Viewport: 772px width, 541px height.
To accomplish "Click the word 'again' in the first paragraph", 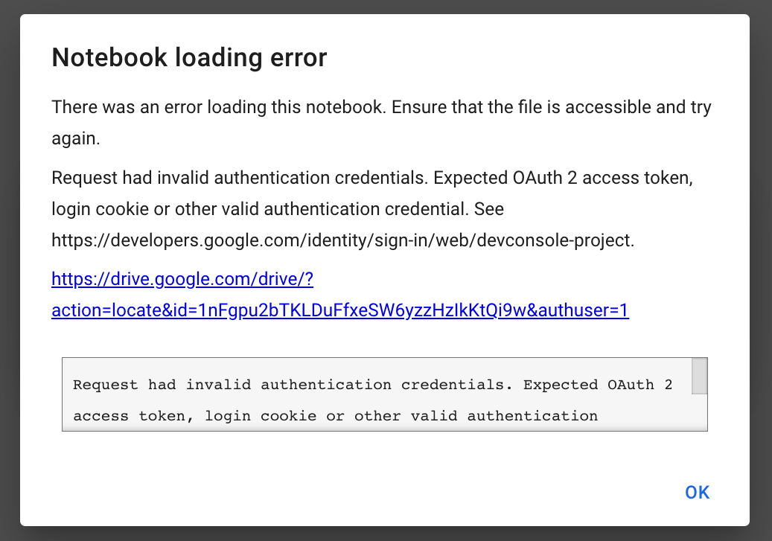I will coord(68,138).
